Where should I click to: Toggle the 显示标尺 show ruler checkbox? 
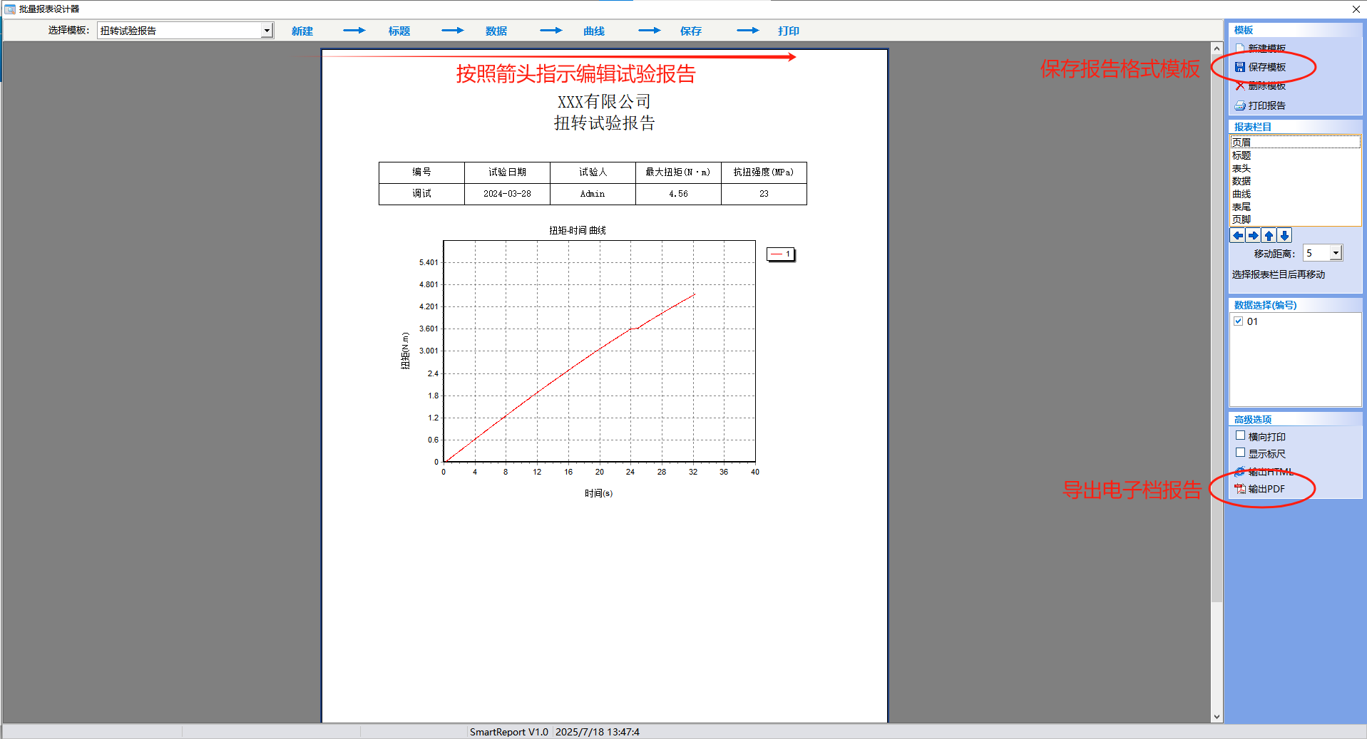tap(1240, 453)
